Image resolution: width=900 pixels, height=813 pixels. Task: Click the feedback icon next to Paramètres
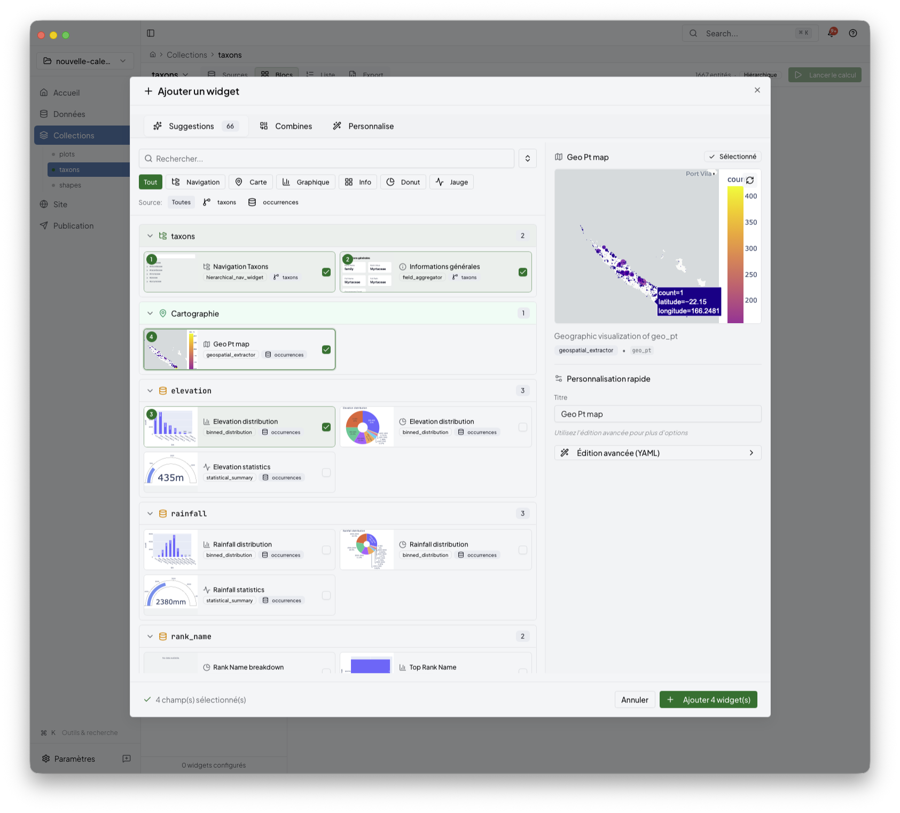click(127, 759)
